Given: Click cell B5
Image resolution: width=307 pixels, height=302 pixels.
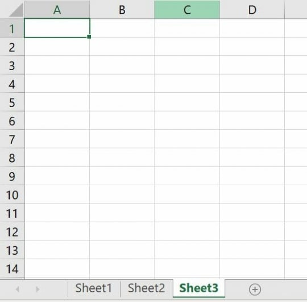Looking at the screenshot, I should [x=122, y=102].
